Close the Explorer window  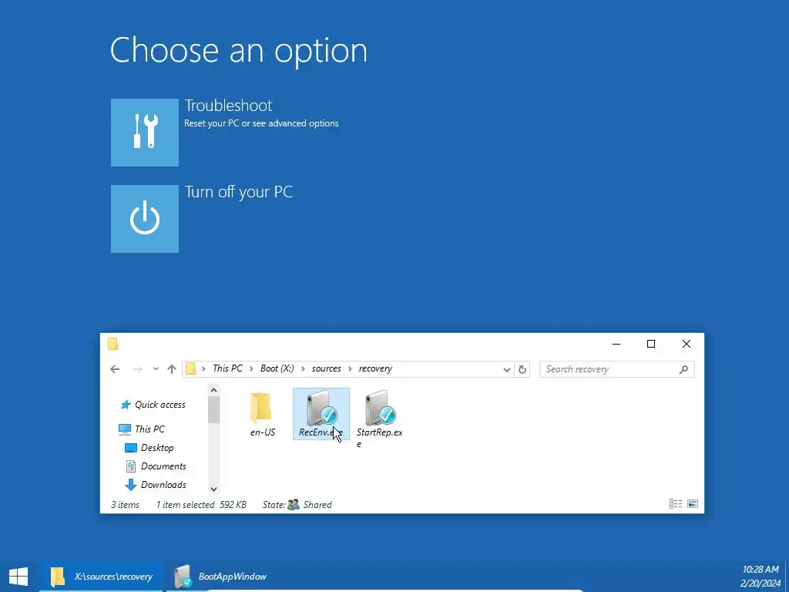[x=687, y=344]
